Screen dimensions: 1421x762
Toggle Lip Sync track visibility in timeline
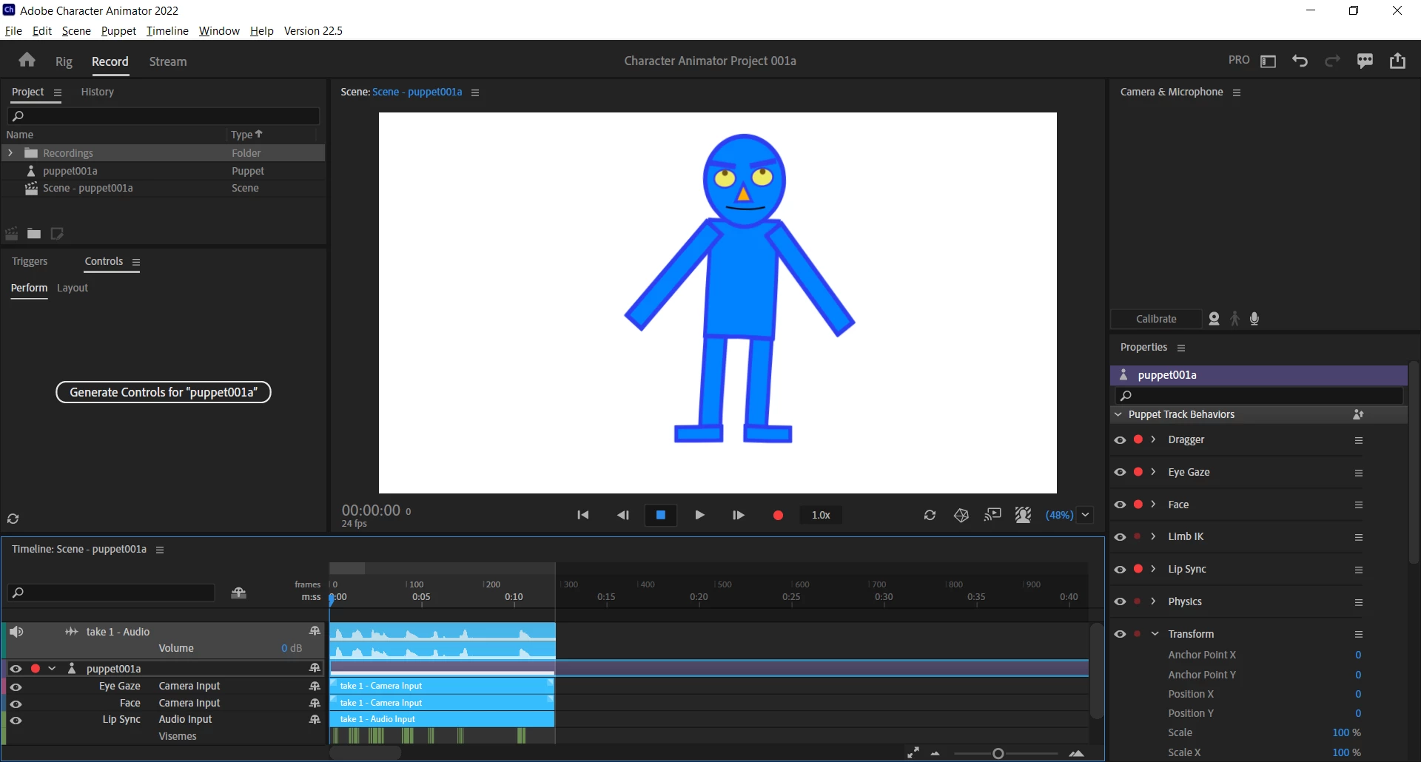point(16,719)
